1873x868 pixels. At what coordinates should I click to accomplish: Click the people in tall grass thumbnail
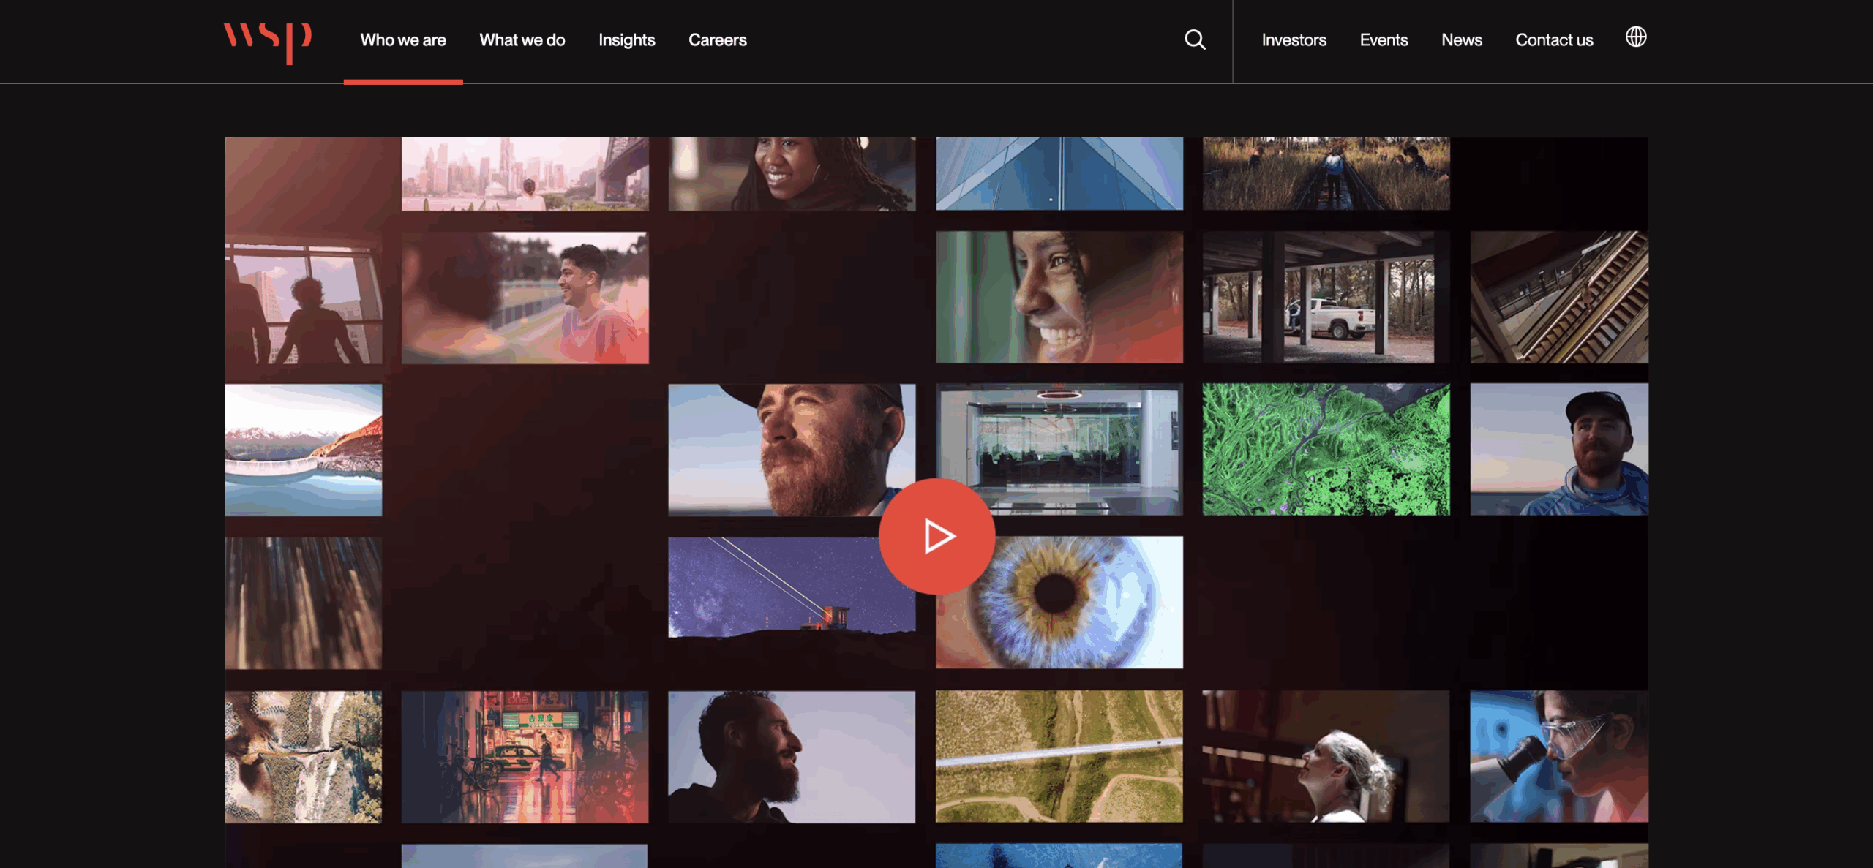coord(1326,173)
